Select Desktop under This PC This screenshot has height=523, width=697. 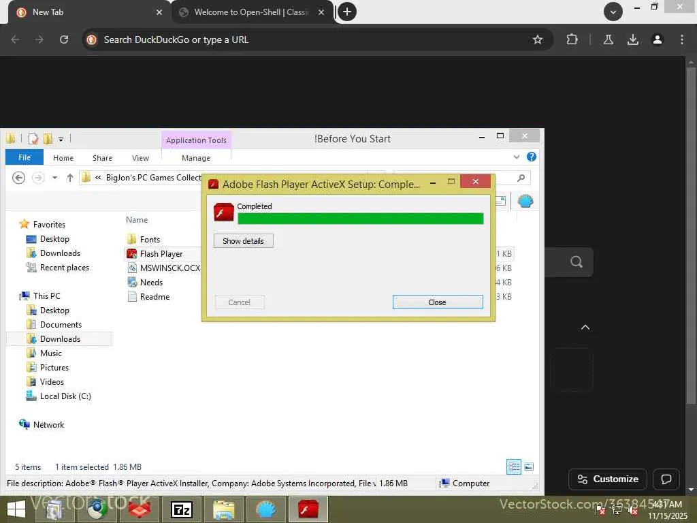(54, 310)
